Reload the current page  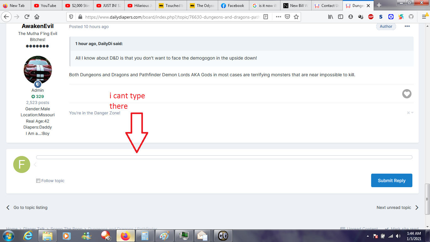point(27,17)
